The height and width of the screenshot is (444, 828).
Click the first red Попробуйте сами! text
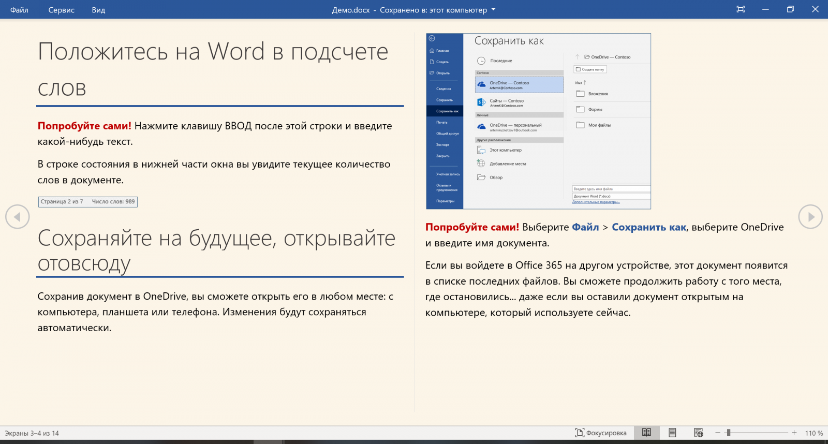pyautogui.click(x=84, y=126)
